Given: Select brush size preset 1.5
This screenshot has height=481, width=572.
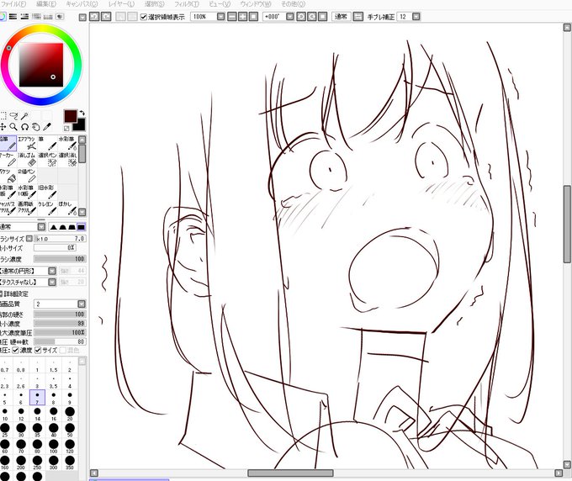Looking at the screenshot, I should (54, 366).
